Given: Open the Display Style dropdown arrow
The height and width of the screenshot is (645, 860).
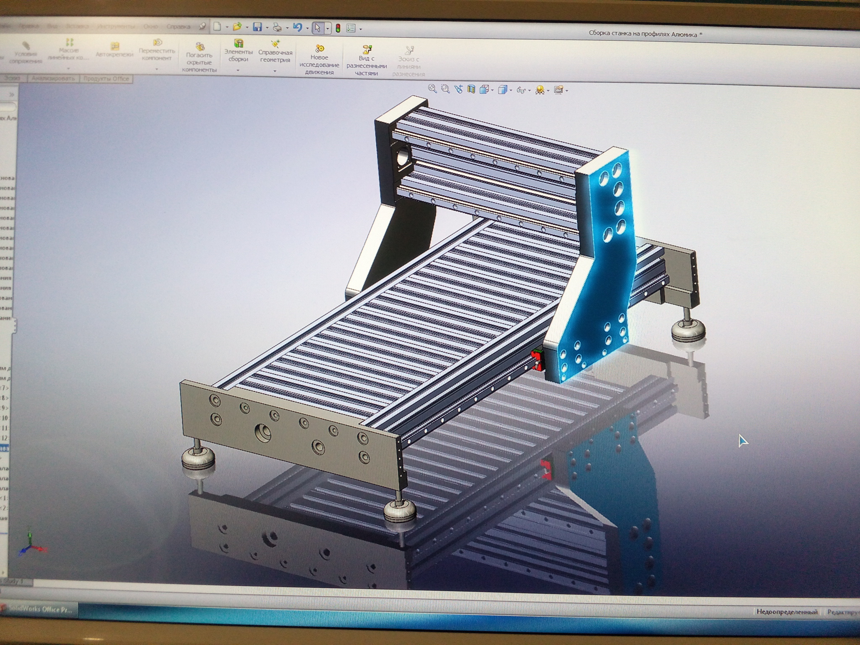Looking at the screenshot, I should (511, 90).
